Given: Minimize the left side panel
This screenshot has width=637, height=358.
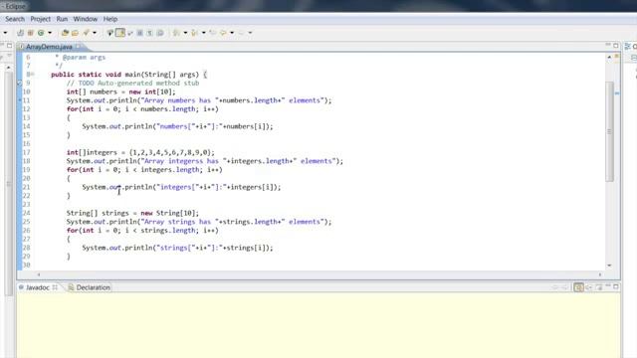Looking at the screenshot, I should tap(2, 45).
